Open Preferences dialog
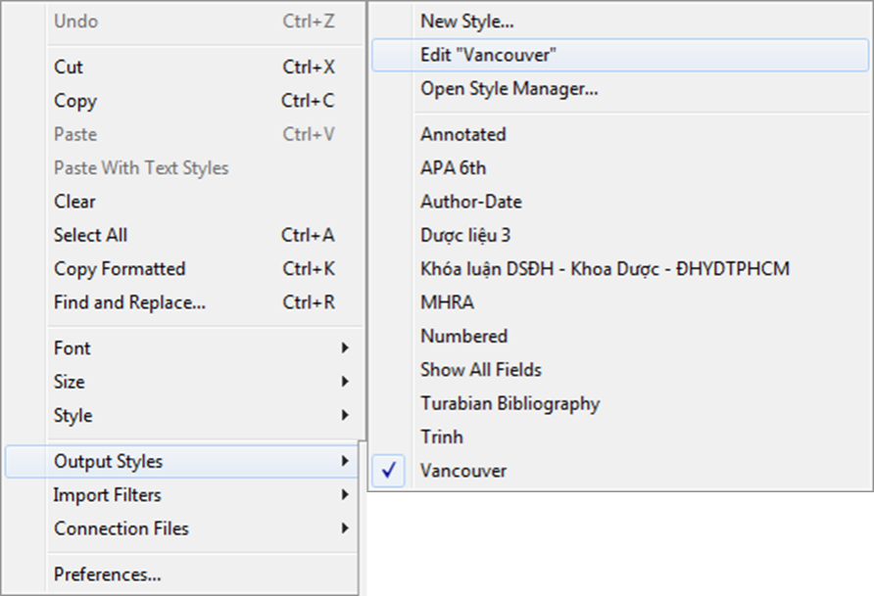The image size is (874, 596). 181,573
